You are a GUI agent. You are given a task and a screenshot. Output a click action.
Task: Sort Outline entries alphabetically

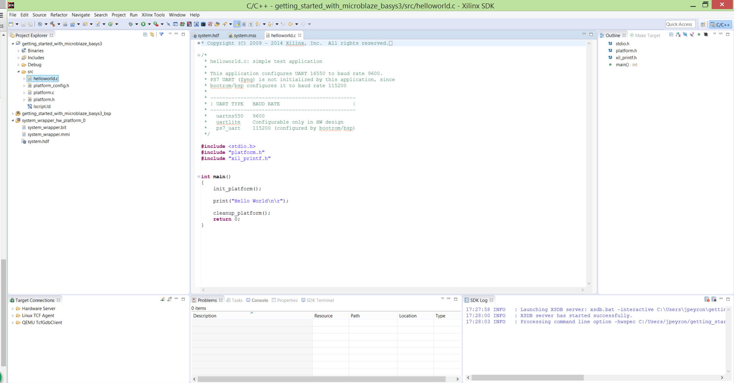tap(678, 35)
